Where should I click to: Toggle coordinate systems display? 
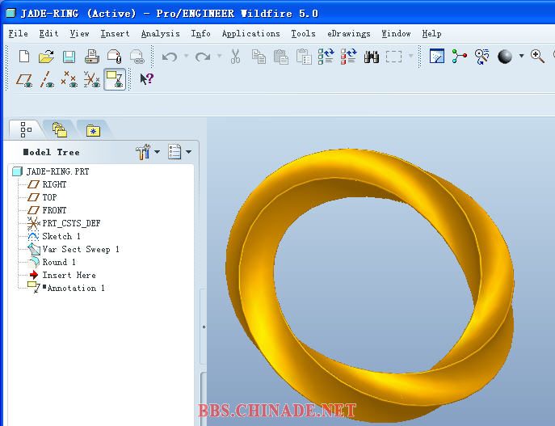point(91,79)
